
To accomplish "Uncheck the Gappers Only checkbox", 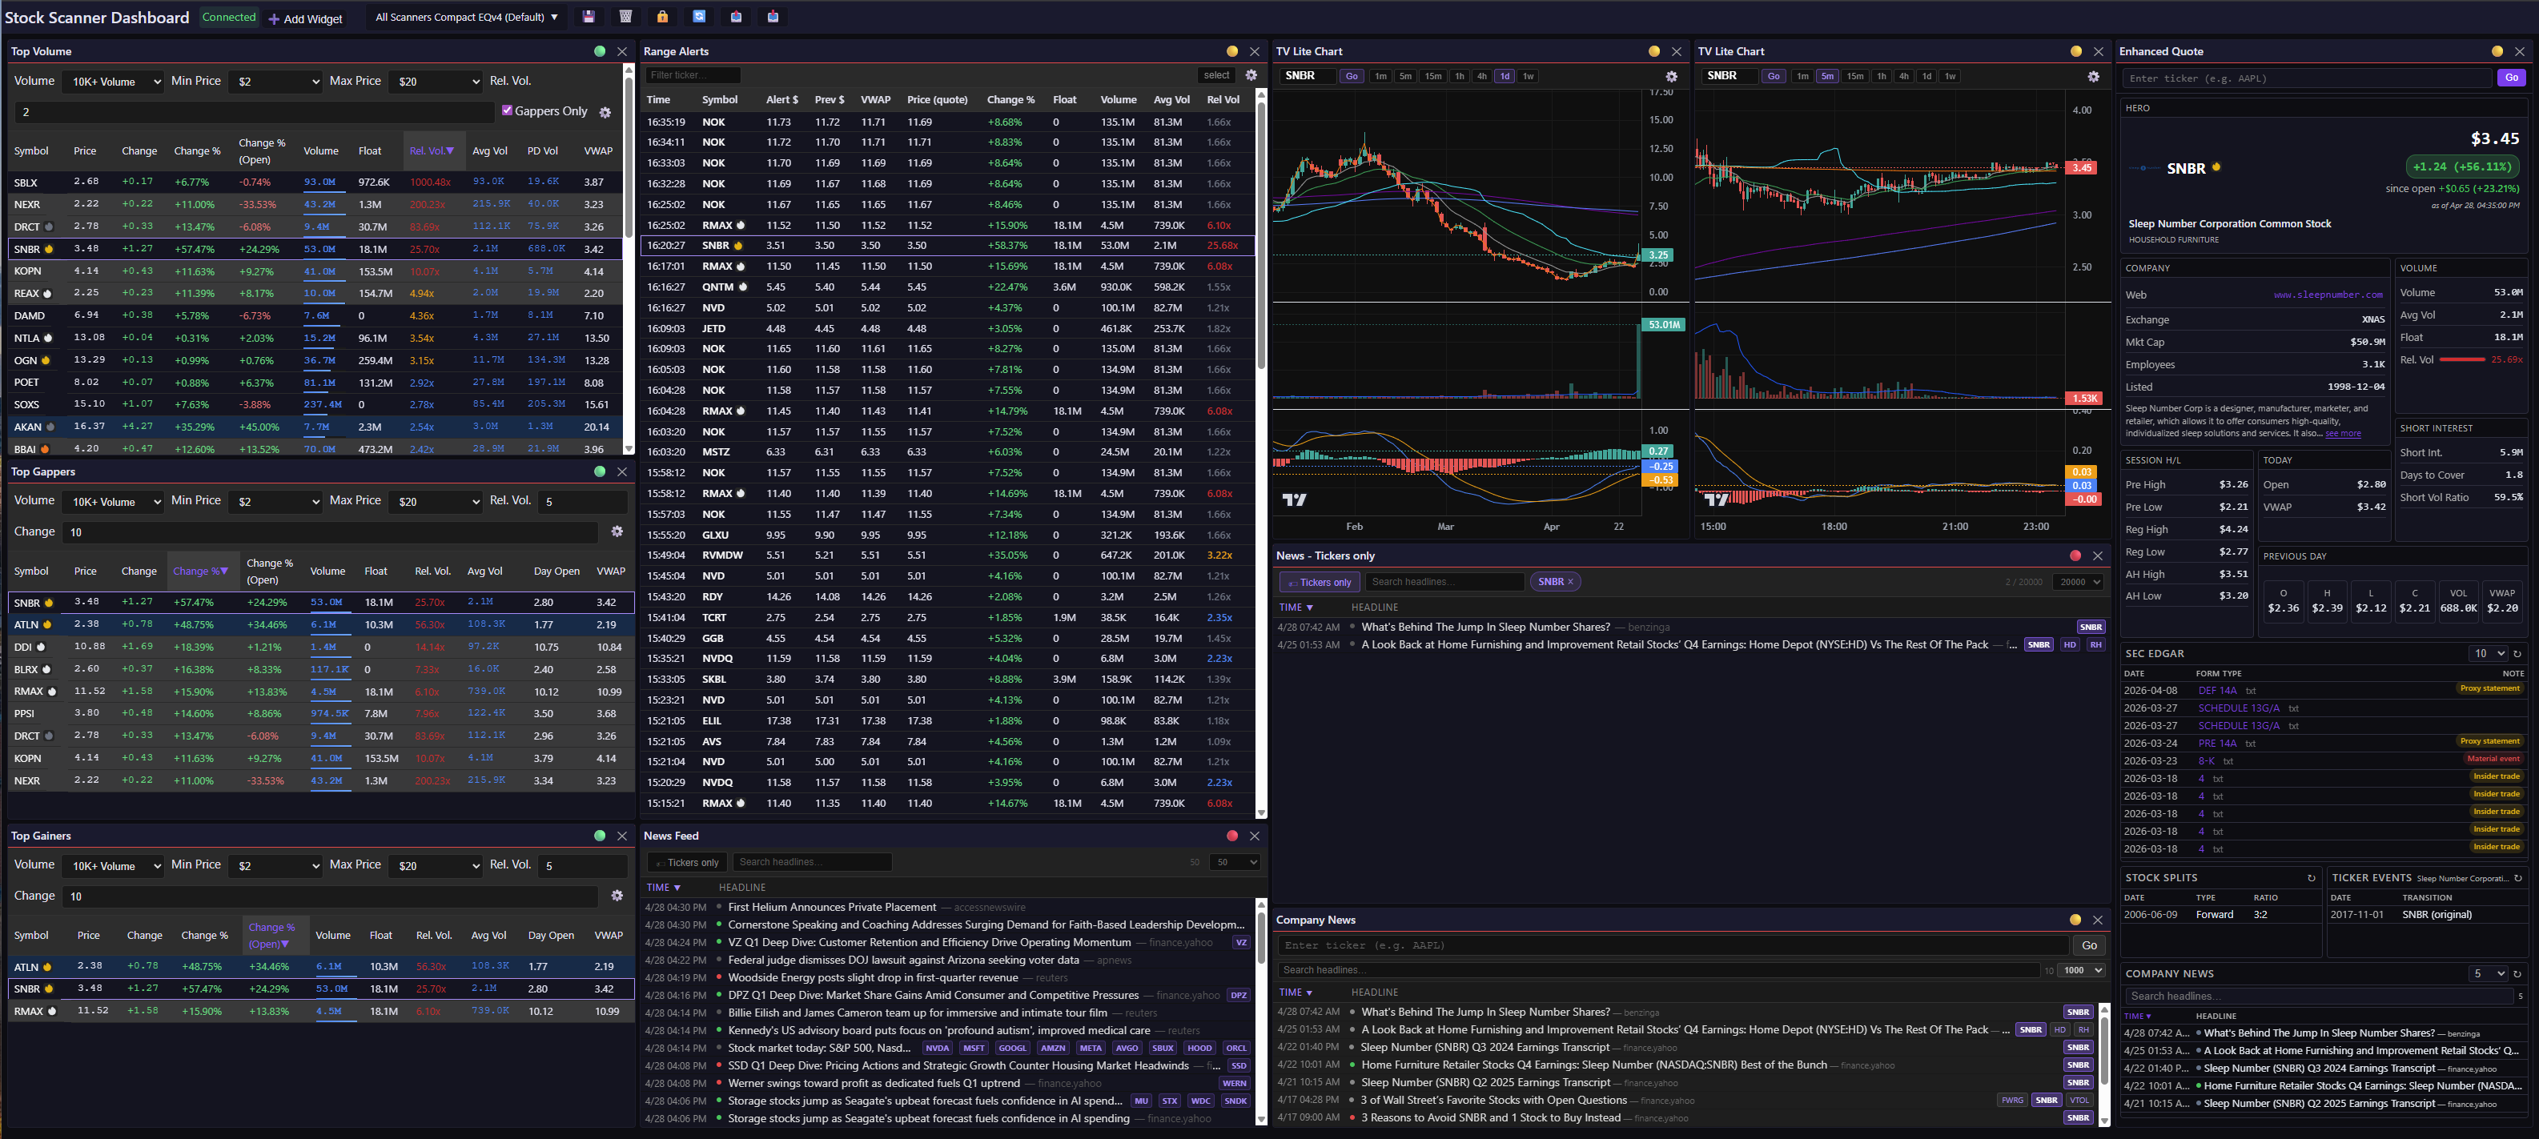I will [x=507, y=110].
